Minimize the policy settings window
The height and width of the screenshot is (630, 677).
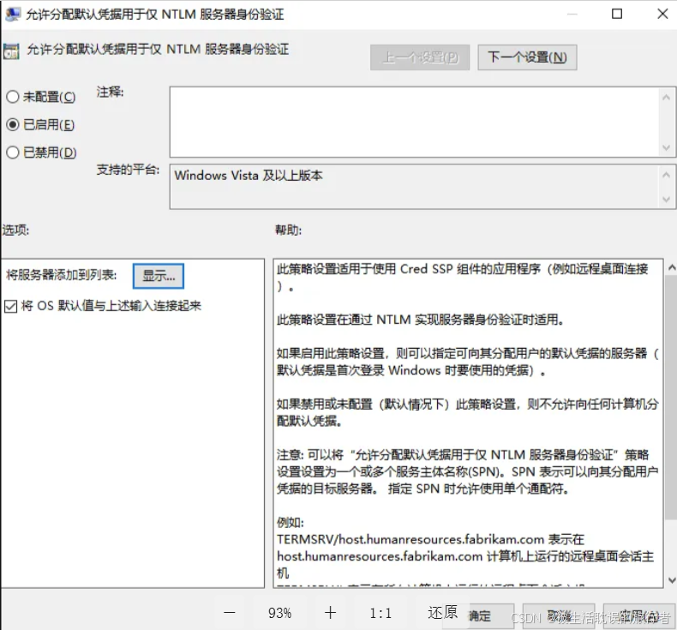(x=572, y=14)
